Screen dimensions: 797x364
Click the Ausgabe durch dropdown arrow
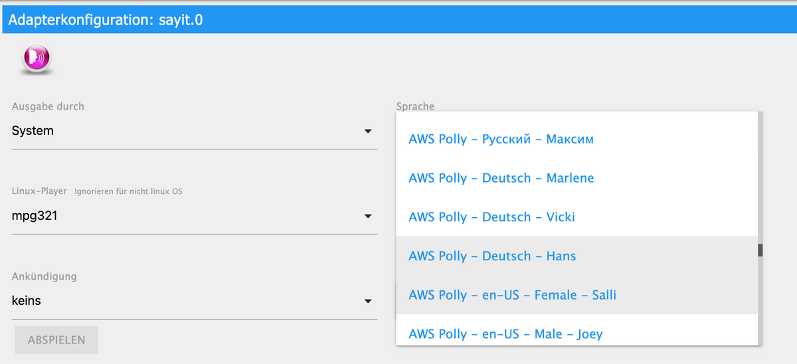pyautogui.click(x=368, y=132)
